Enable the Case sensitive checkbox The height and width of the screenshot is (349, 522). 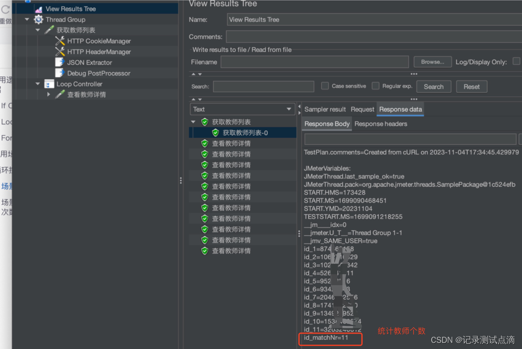pyautogui.click(x=325, y=86)
